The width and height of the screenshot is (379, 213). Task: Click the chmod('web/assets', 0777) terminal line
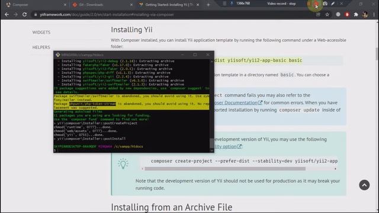pyautogui.click(x=85, y=131)
